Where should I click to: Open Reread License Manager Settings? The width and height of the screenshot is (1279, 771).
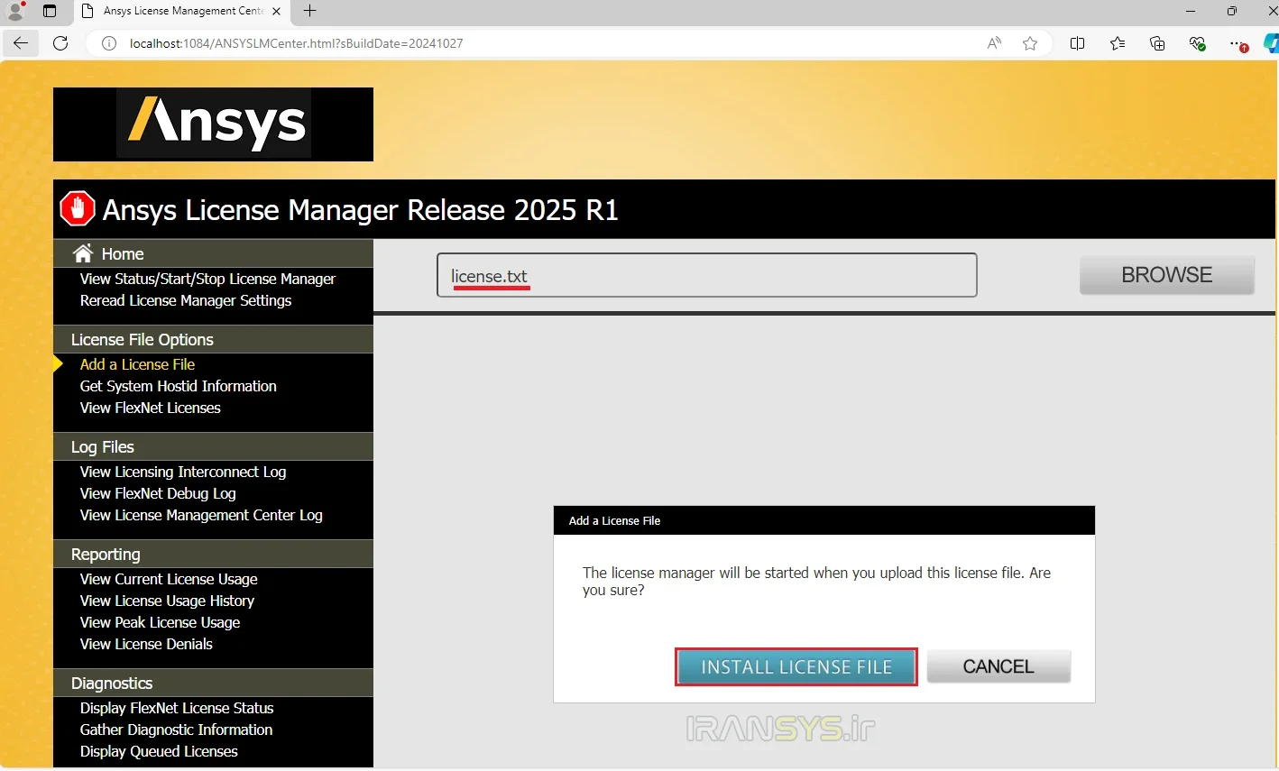coord(186,300)
